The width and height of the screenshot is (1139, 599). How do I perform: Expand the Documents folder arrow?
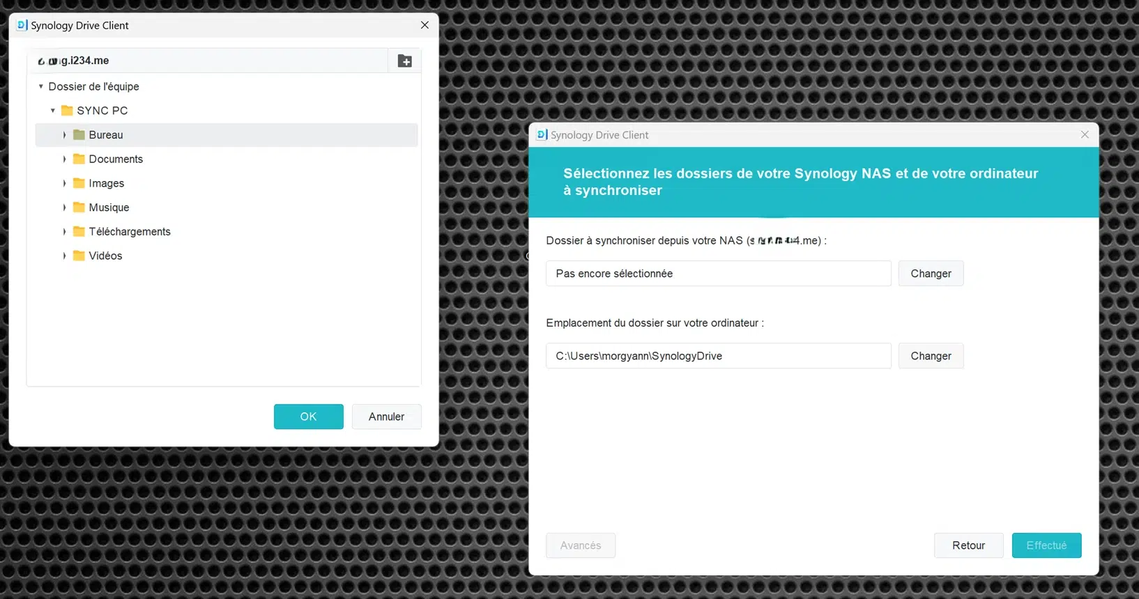tap(64, 160)
